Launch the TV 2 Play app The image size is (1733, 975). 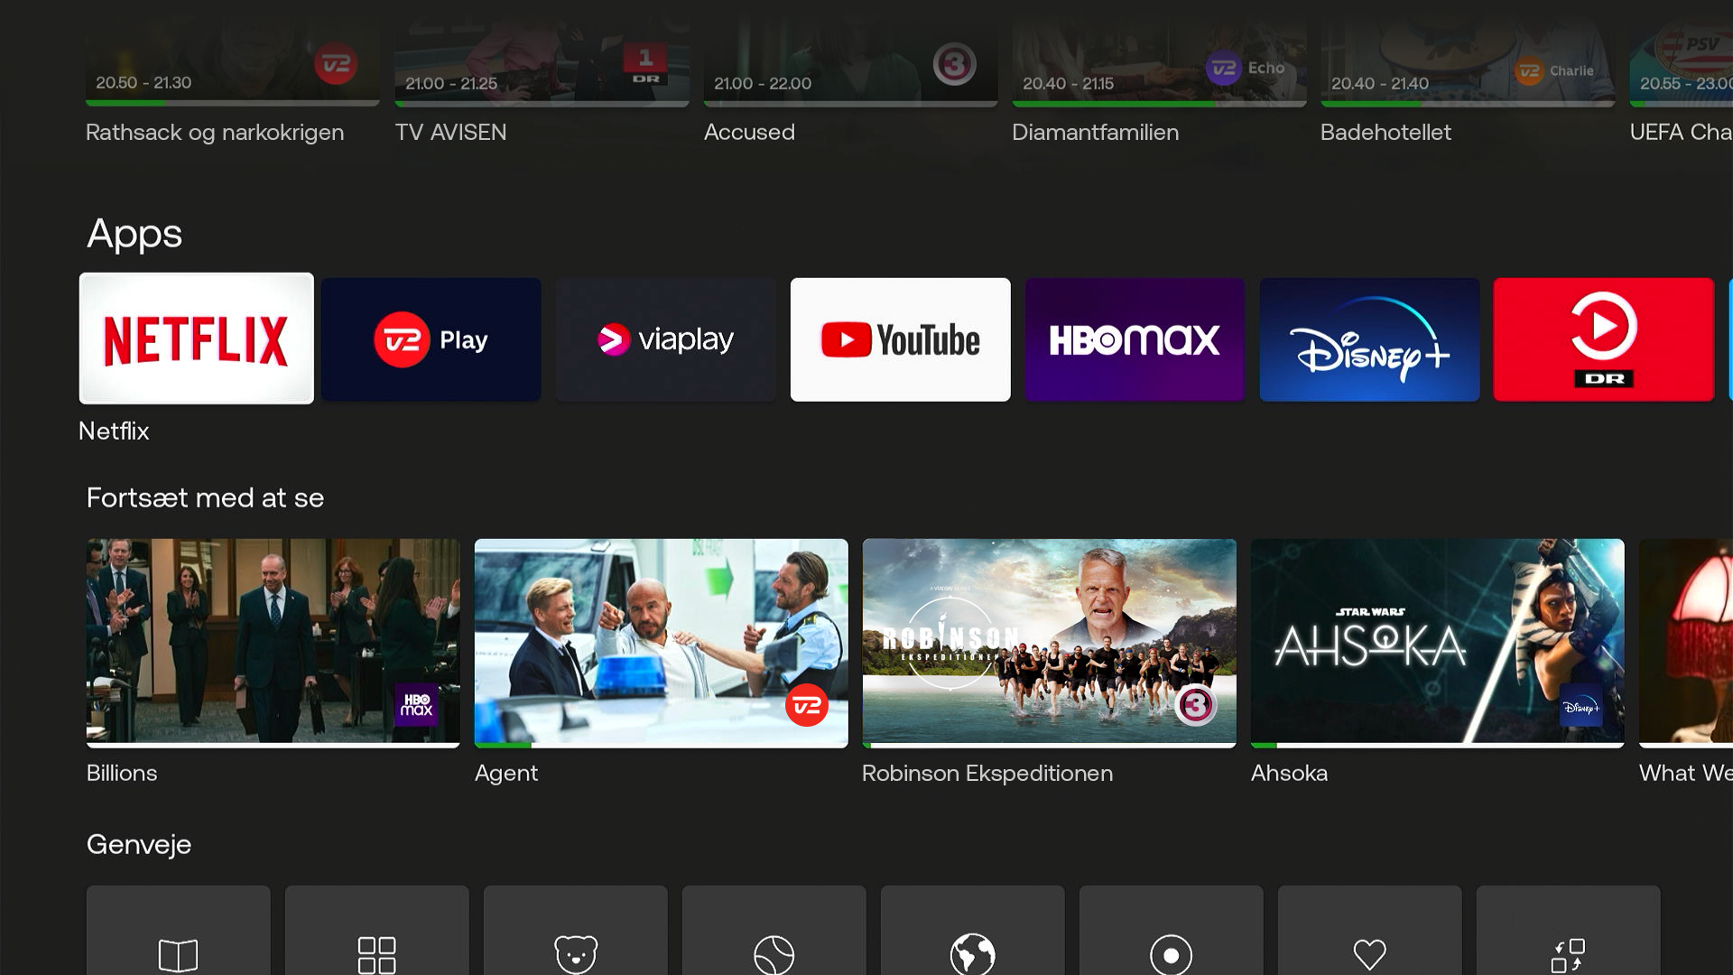(x=431, y=339)
